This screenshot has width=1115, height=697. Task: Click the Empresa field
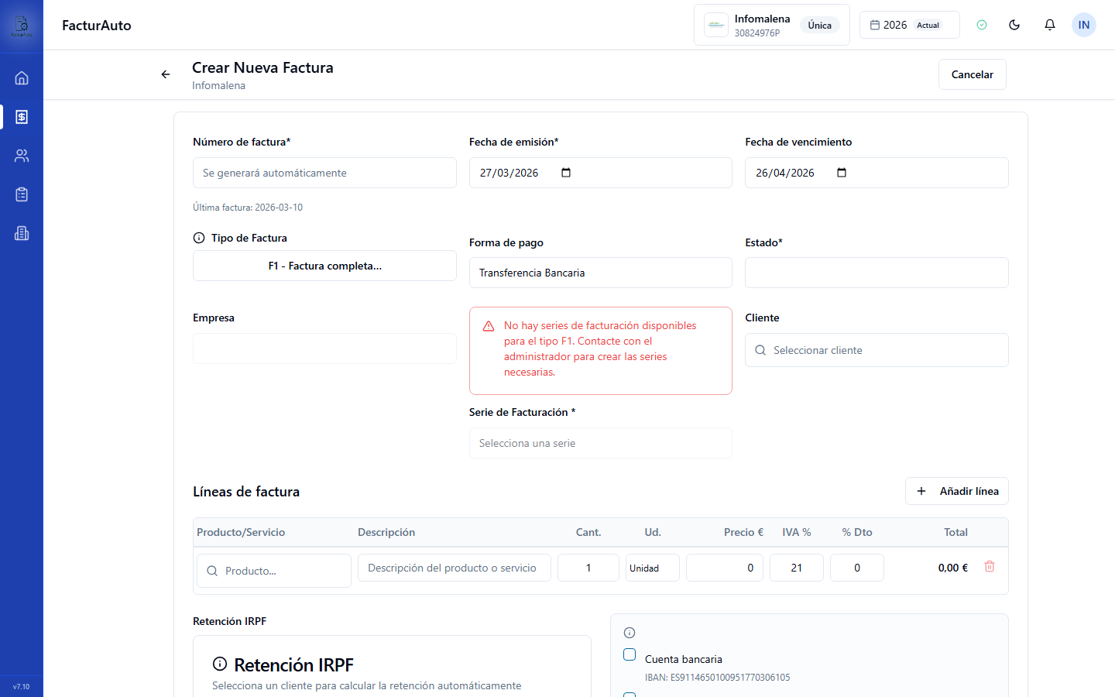click(x=324, y=348)
